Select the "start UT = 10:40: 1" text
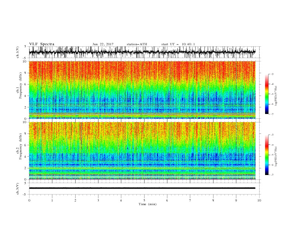 [x=178, y=44]
